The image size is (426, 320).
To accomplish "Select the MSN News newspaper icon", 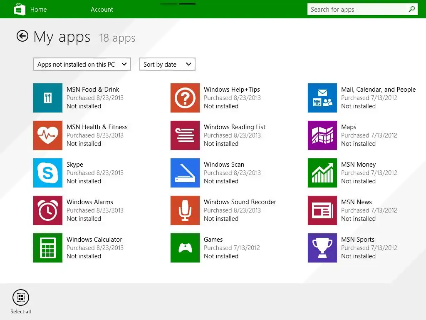I will coord(322,210).
